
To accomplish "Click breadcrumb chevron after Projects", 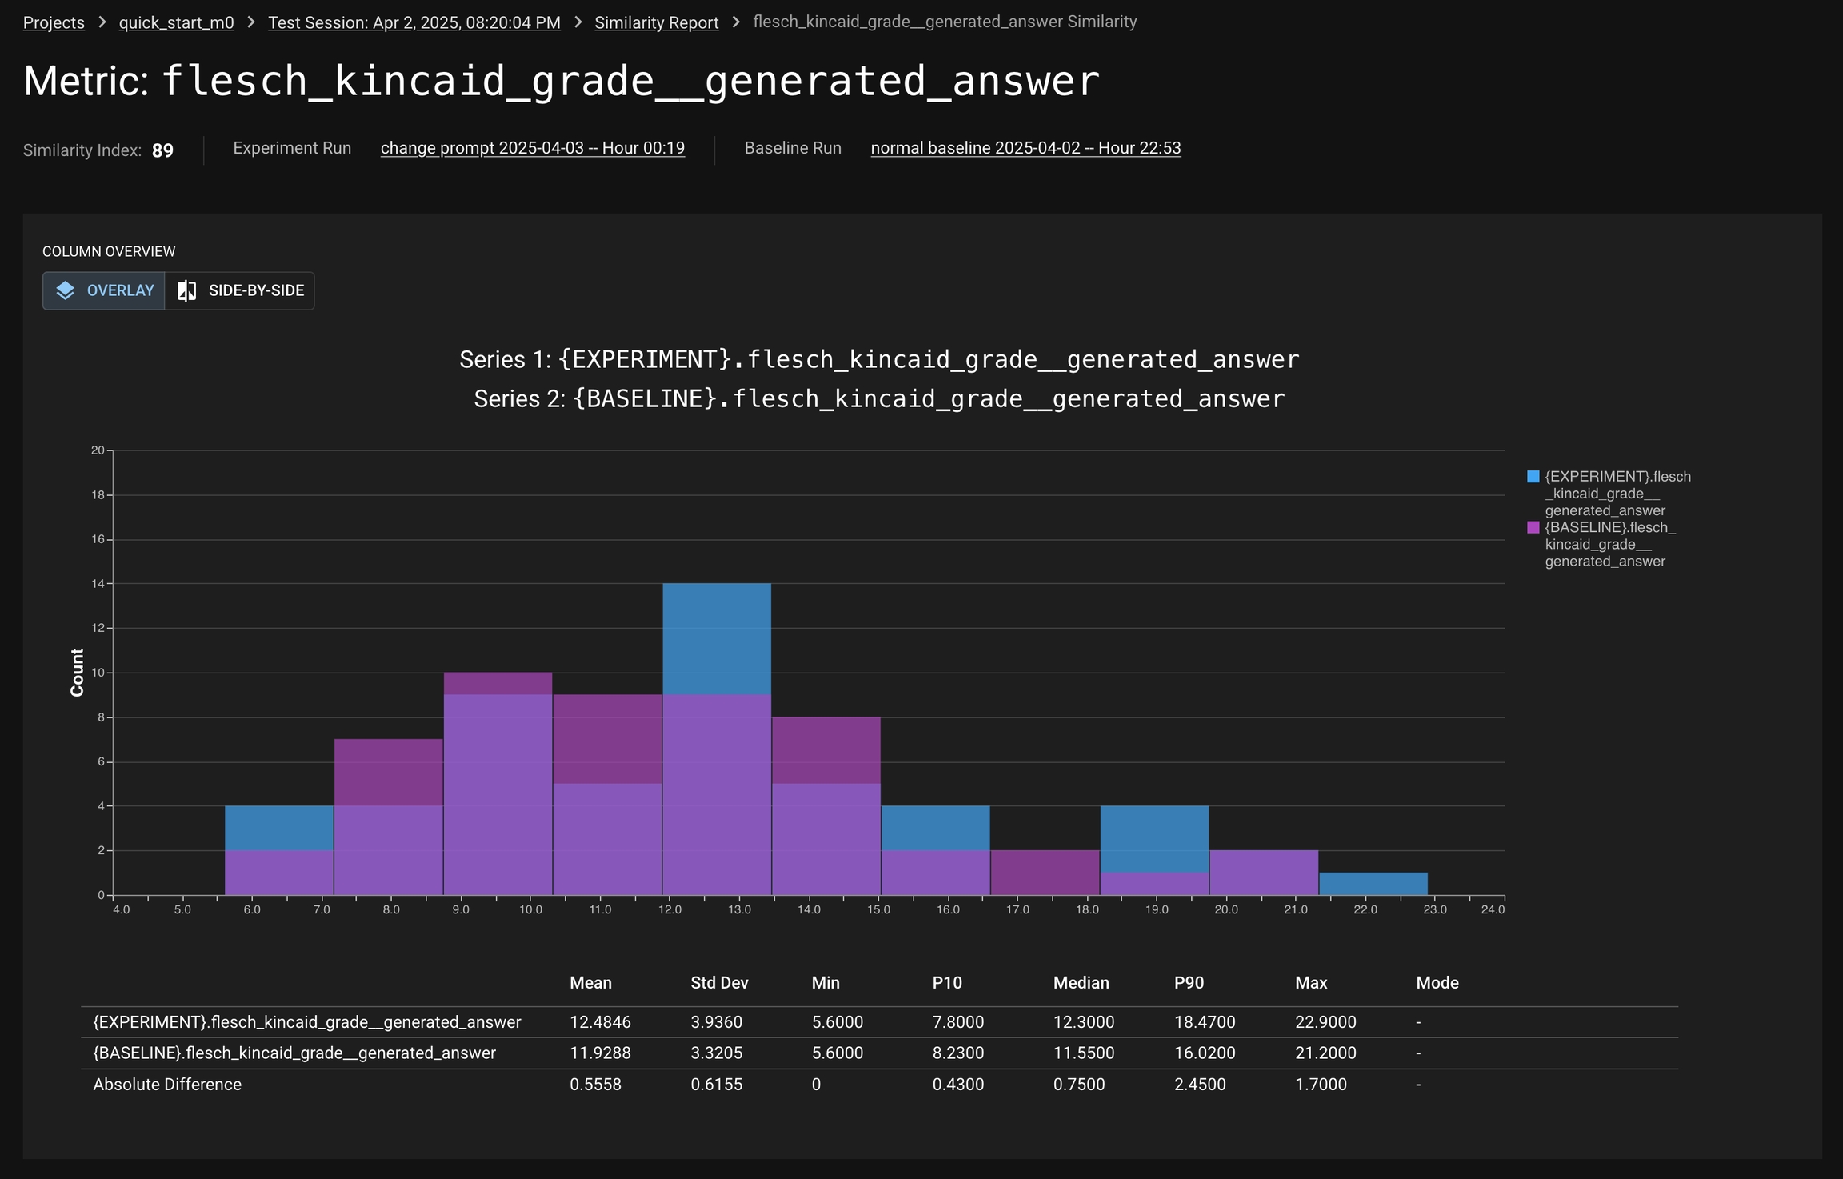I will click(102, 22).
